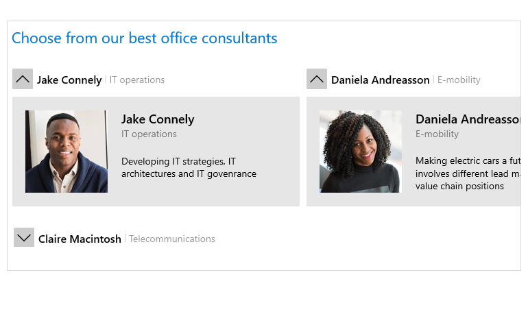The height and width of the screenshot is (312, 528).
Task: Collapse the Jake Connely section chevron
Action: [23, 79]
